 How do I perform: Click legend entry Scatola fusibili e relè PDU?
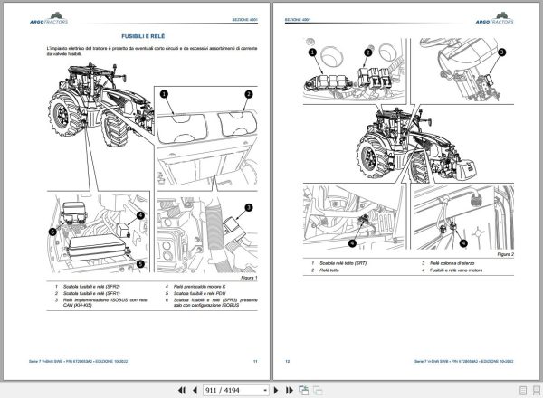(x=199, y=293)
